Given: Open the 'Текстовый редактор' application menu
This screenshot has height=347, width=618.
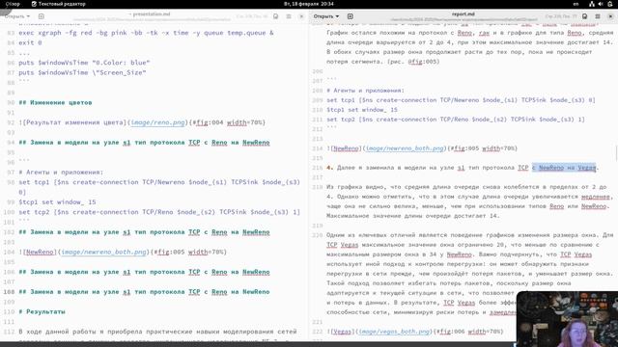Looking at the screenshot, I should pos(58,4).
